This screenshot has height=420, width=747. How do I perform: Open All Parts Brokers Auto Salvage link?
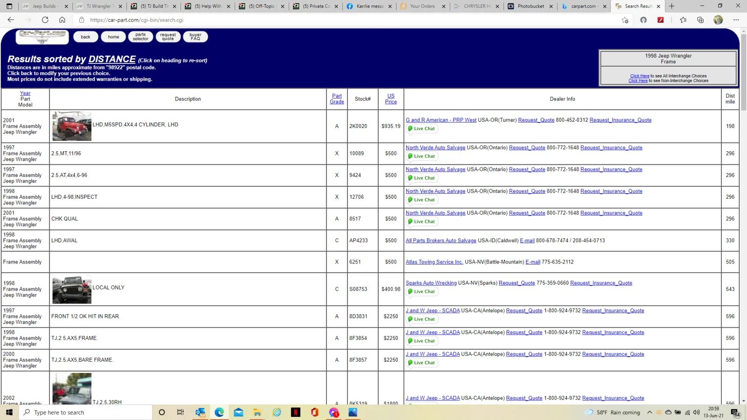(441, 241)
